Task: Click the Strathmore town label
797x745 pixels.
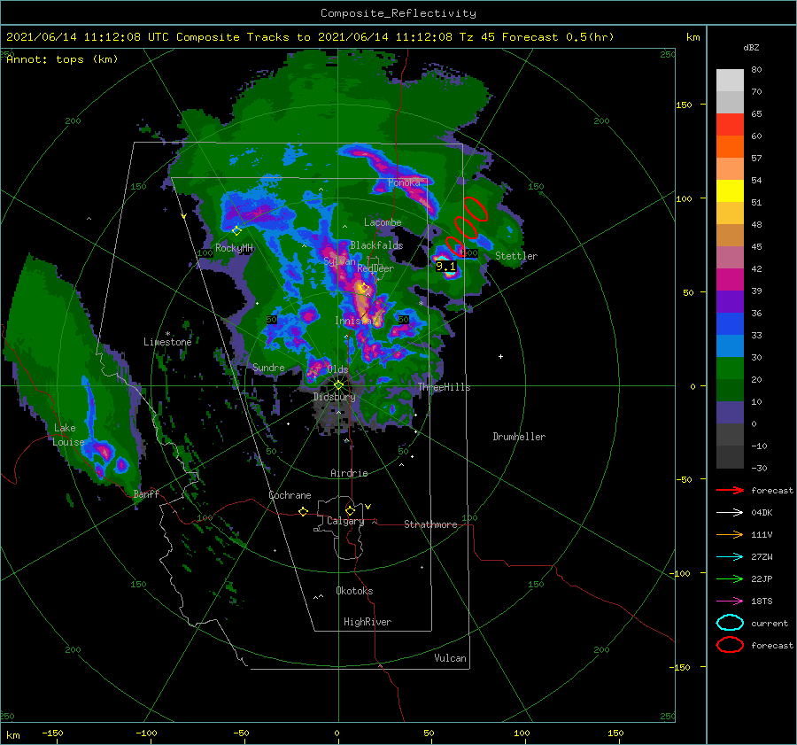Action: click(x=430, y=524)
